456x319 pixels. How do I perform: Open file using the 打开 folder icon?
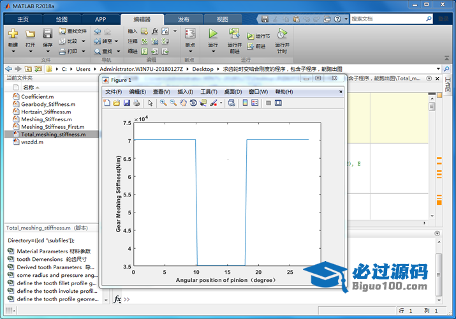pyautogui.click(x=30, y=34)
